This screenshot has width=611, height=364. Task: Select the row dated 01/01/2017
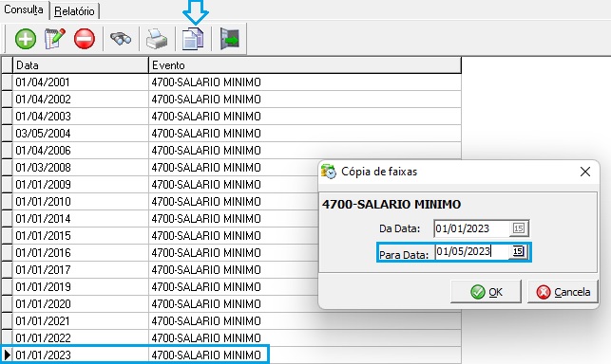point(160,270)
